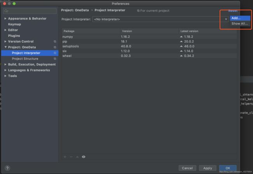The height and width of the screenshot is (174, 253).
Task: Select Plugins in the settings tree
Action: pyautogui.click(x=14, y=36)
